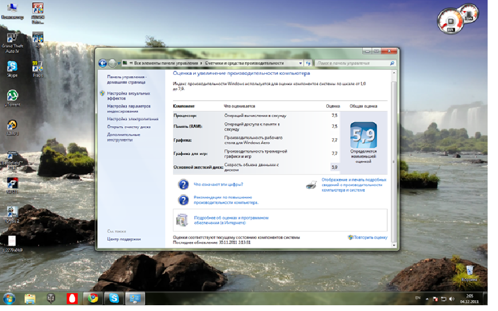The height and width of the screenshot is (311, 498).
Task: Select the 'Графика для игр:' row label
Action: (191, 154)
